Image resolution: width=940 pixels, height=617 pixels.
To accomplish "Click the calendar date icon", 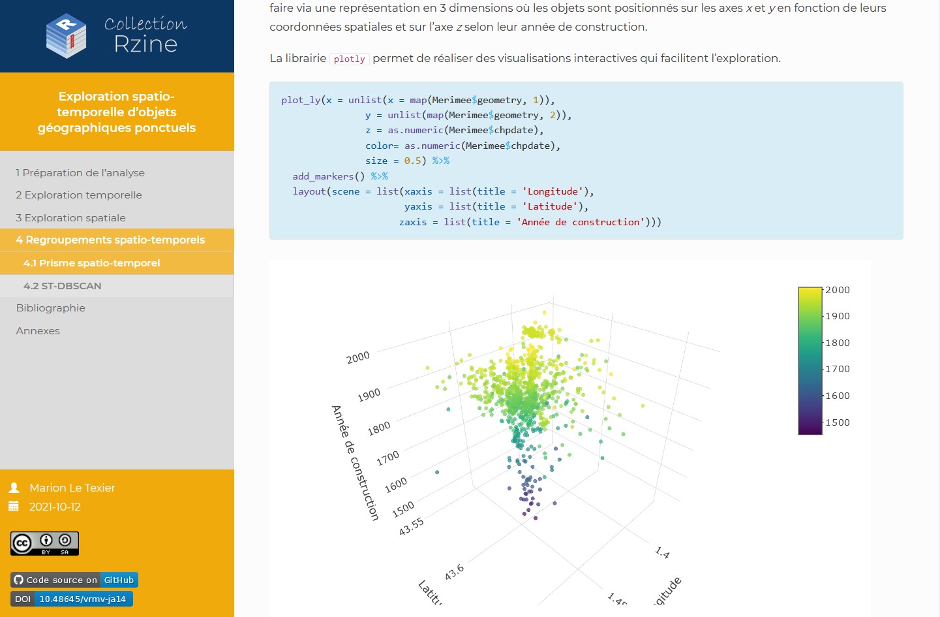I will pos(14,507).
